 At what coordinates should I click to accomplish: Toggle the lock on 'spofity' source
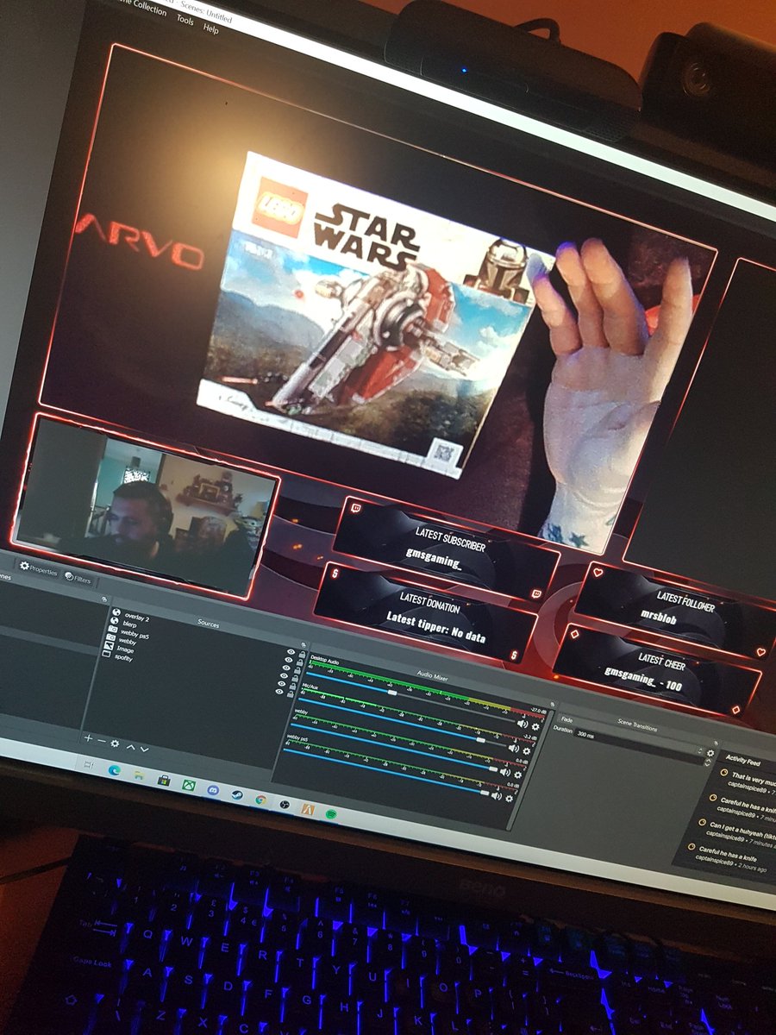point(291,693)
